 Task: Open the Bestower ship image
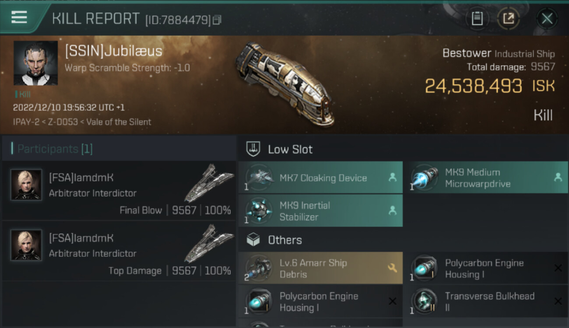pos(284,83)
